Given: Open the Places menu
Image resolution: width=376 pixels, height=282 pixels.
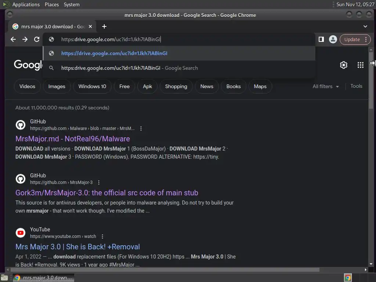Looking at the screenshot, I should [x=52, y=4].
